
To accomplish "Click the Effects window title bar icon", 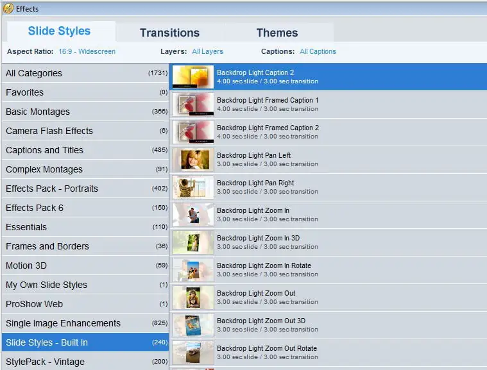I will [8, 8].
